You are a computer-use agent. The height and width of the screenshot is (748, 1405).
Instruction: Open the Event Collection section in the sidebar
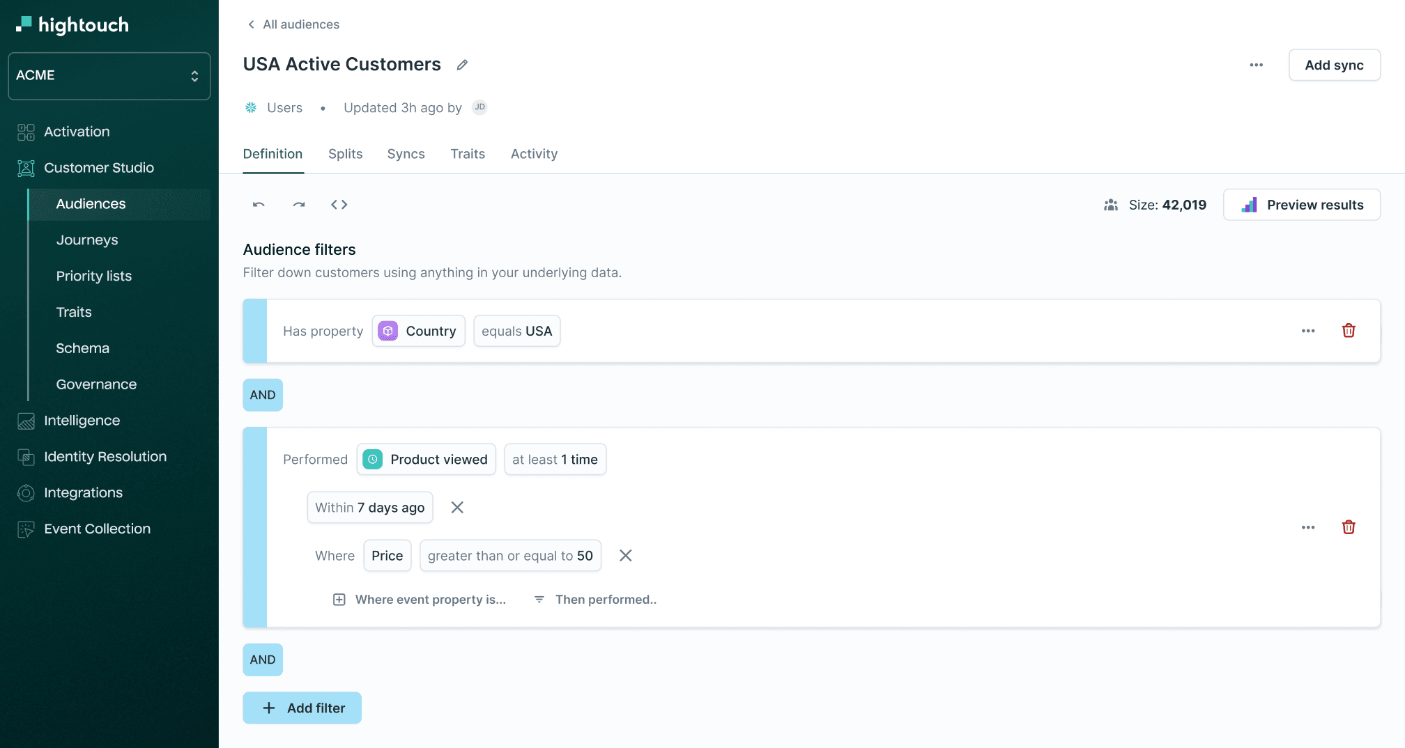97,529
